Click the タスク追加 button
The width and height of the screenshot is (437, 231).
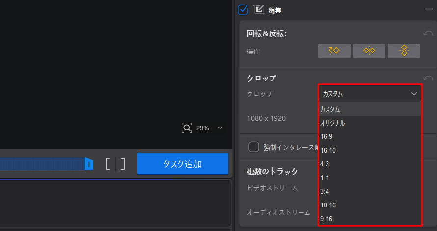[183, 163]
